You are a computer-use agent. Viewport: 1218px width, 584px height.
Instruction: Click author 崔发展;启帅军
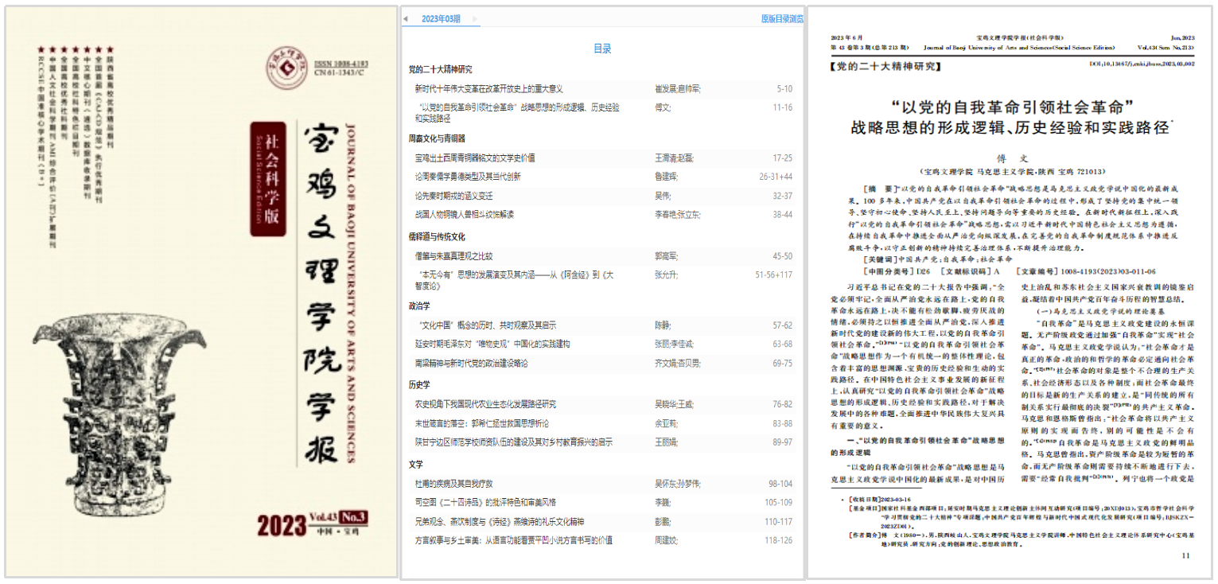point(678,88)
